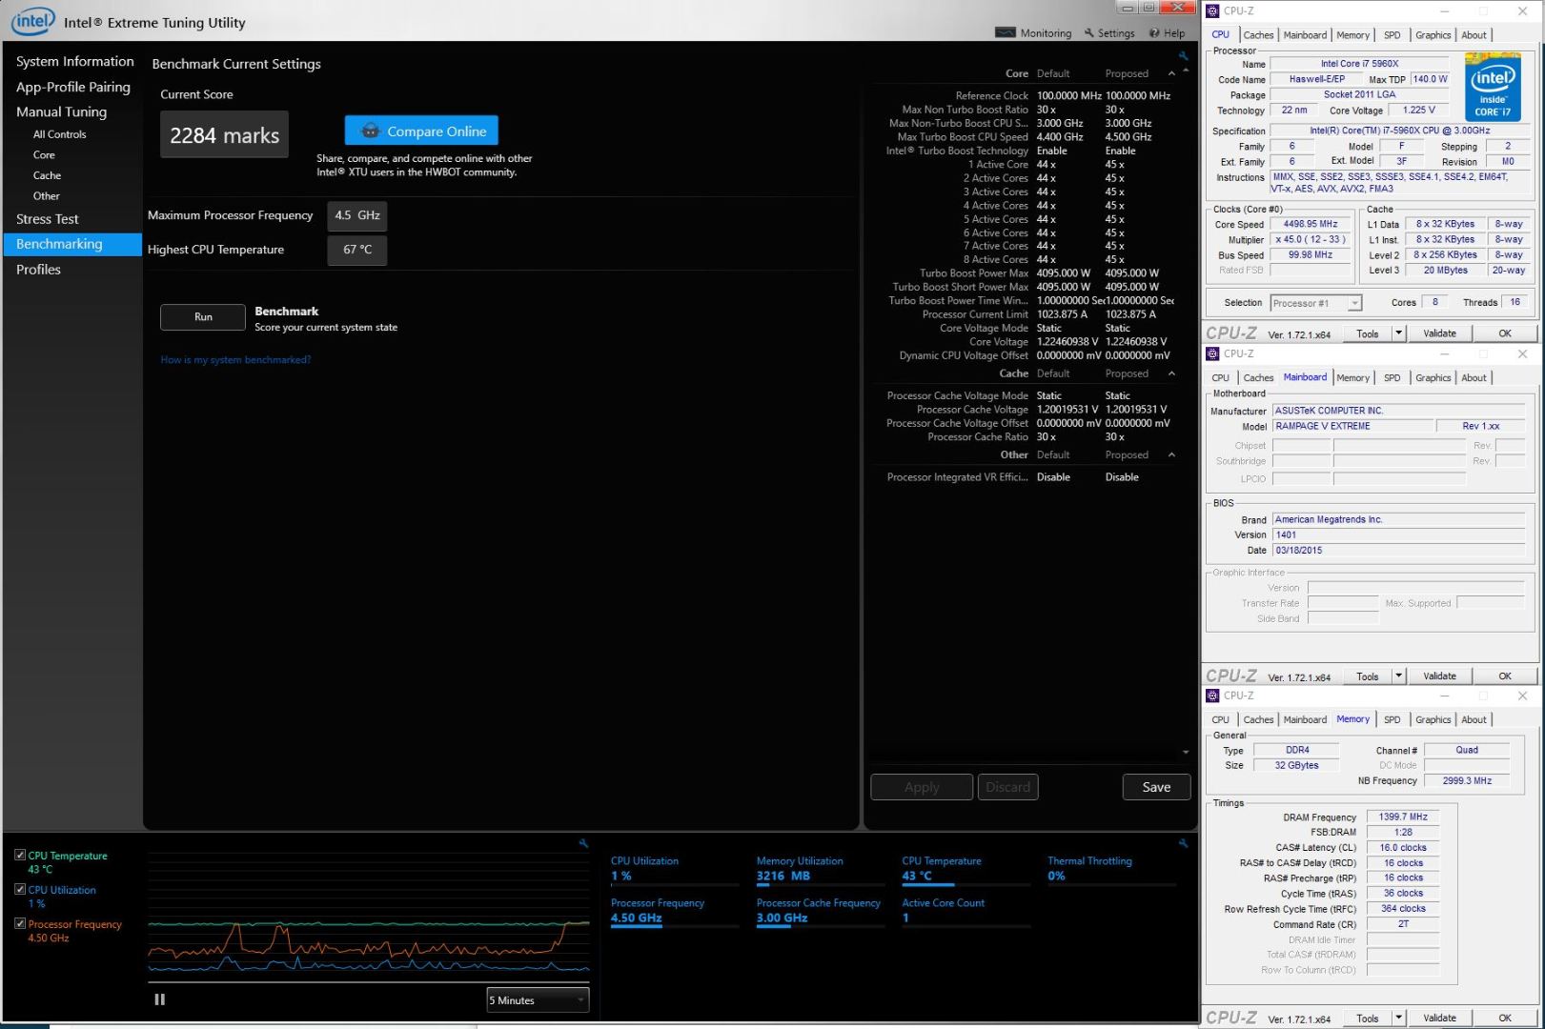
Task: Click wrench icon above Thermal Throttling monitor
Action: point(1183,843)
